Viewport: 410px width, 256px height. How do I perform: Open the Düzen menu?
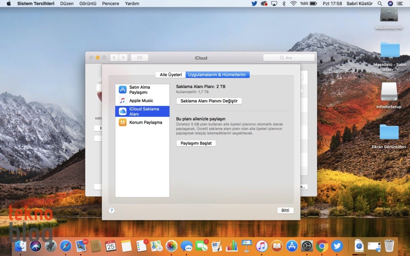click(x=67, y=3)
